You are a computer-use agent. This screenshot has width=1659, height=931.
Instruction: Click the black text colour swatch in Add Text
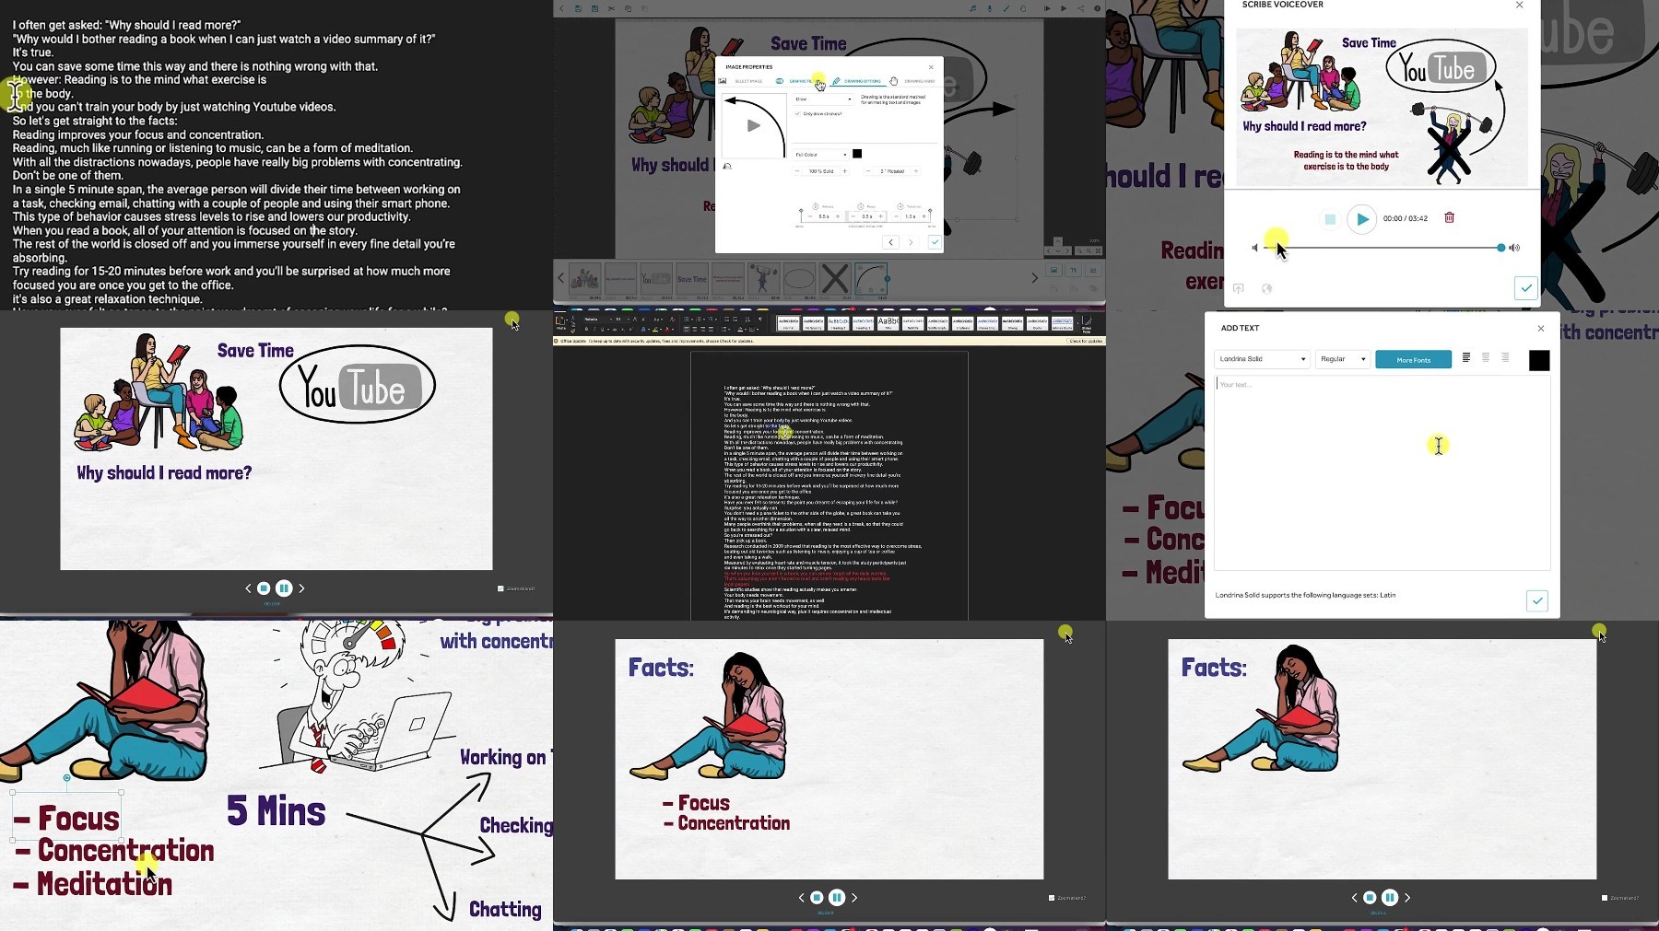click(x=1539, y=360)
